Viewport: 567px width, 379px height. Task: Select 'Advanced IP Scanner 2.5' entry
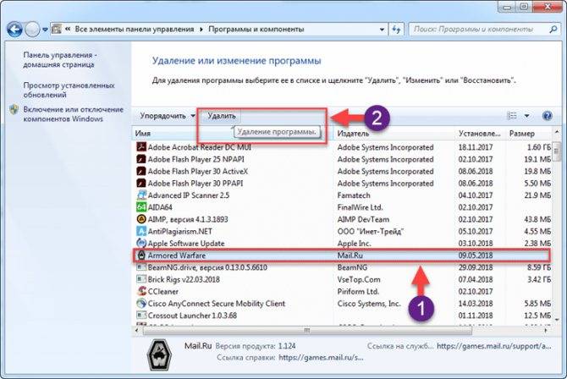click(189, 195)
